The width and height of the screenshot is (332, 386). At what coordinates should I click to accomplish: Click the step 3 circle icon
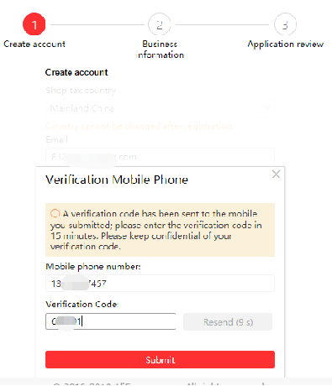285,24
